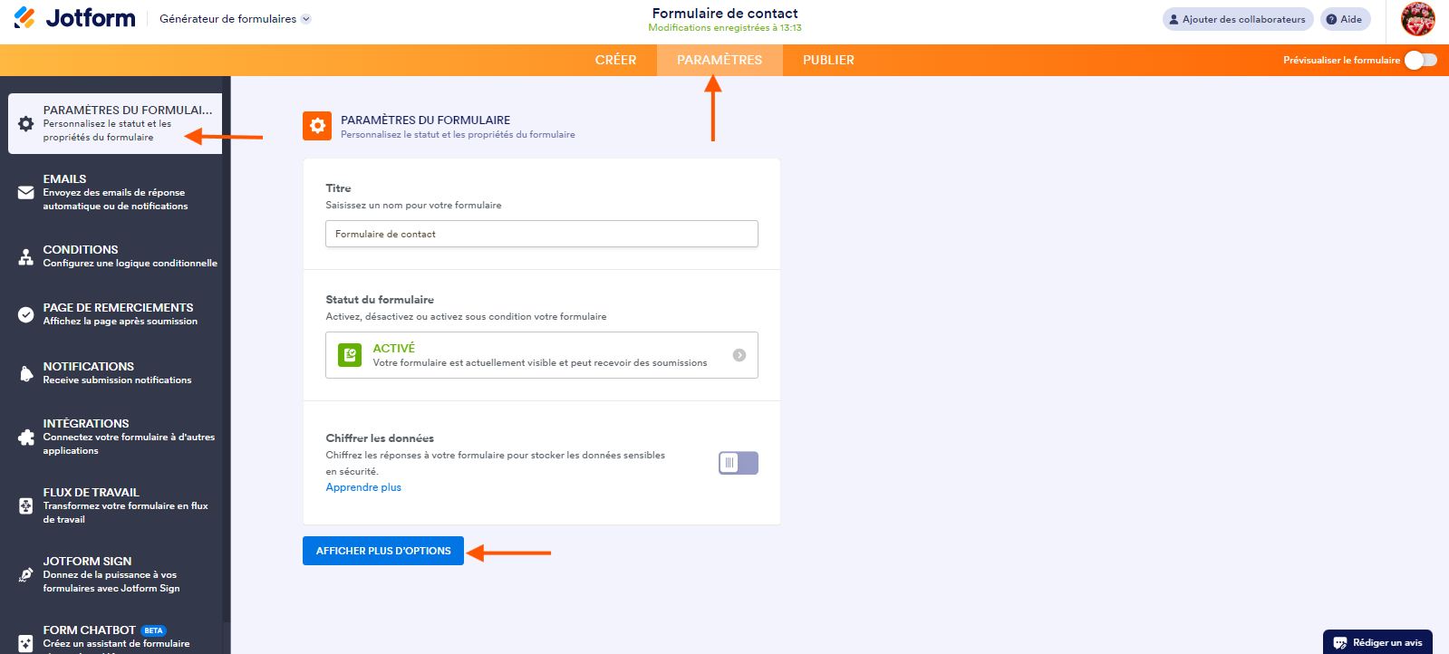Screen dimensions: 1449x654
Task: Click the user profile avatar
Action: [1417, 19]
